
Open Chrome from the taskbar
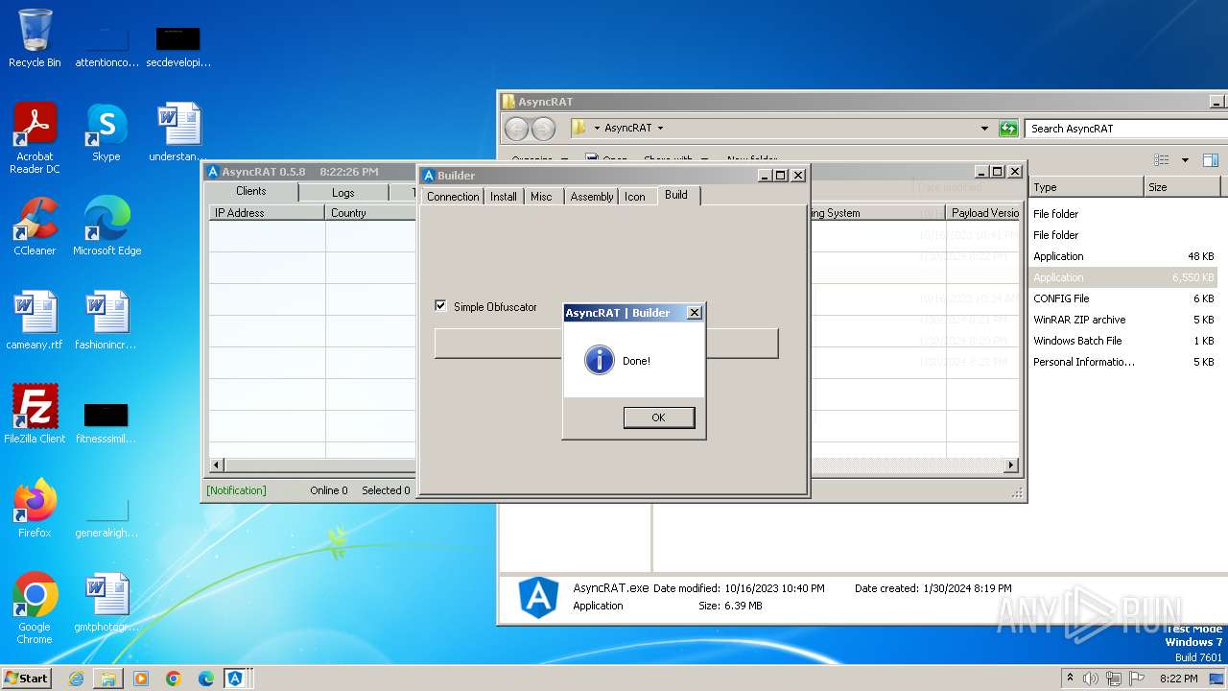point(174,679)
